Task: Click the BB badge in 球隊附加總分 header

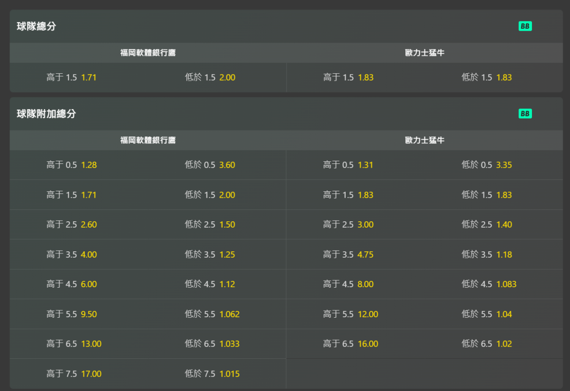Action: (x=525, y=114)
